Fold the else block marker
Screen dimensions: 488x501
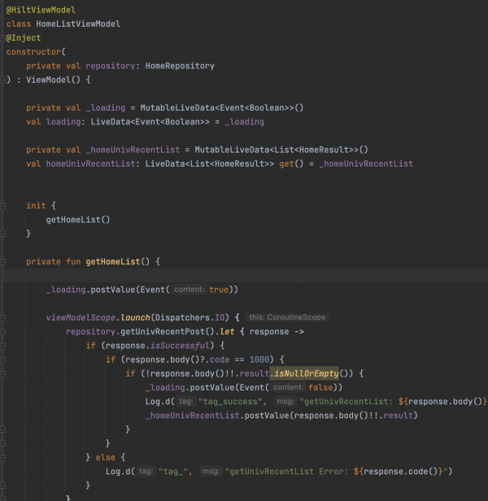(2, 458)
